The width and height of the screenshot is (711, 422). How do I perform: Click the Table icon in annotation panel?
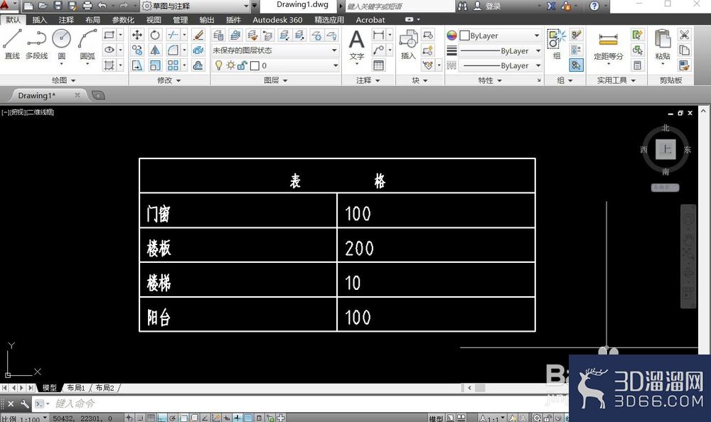[x=378, y=66]
